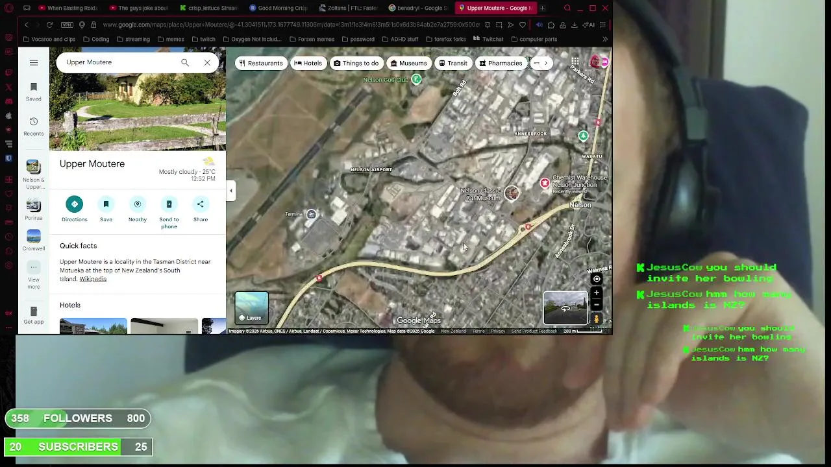The height and width of the screenshot is (467, 831).
Task: Open the Layers map type switcher
Action: coord(251,307)
